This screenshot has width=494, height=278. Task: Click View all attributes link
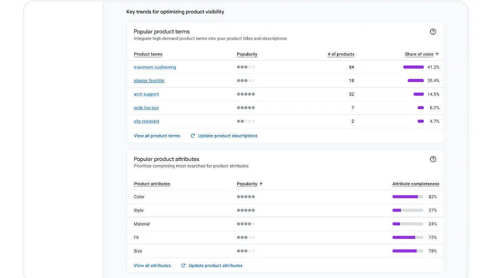(152, 265)
